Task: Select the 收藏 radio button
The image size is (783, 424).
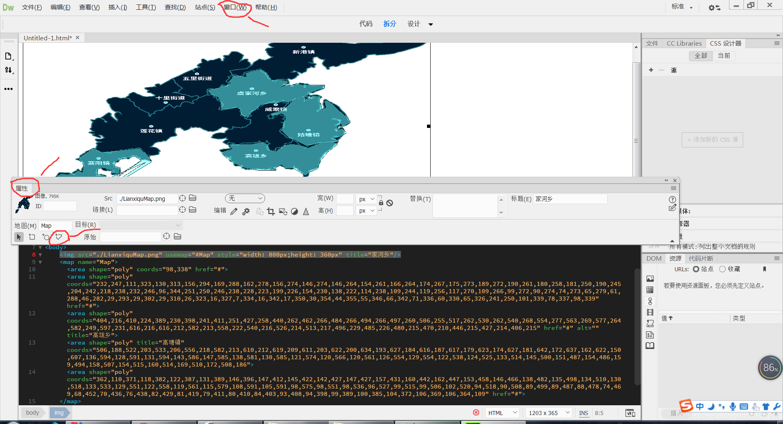Action: [x=723, y=269]
